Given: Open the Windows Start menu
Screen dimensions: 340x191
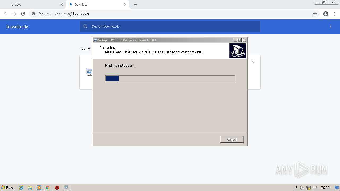Looking at the screenshot, I should (x=7, y=188).
